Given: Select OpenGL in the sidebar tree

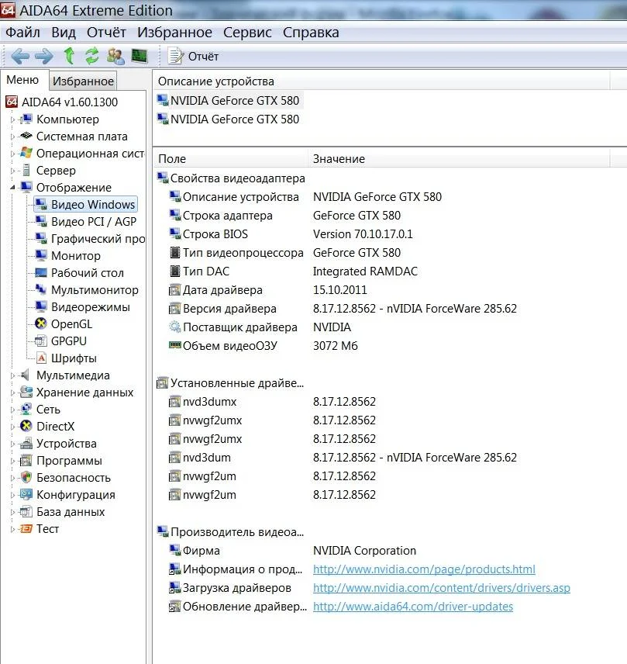Looking at the screenshot, I should click(71, 324).
